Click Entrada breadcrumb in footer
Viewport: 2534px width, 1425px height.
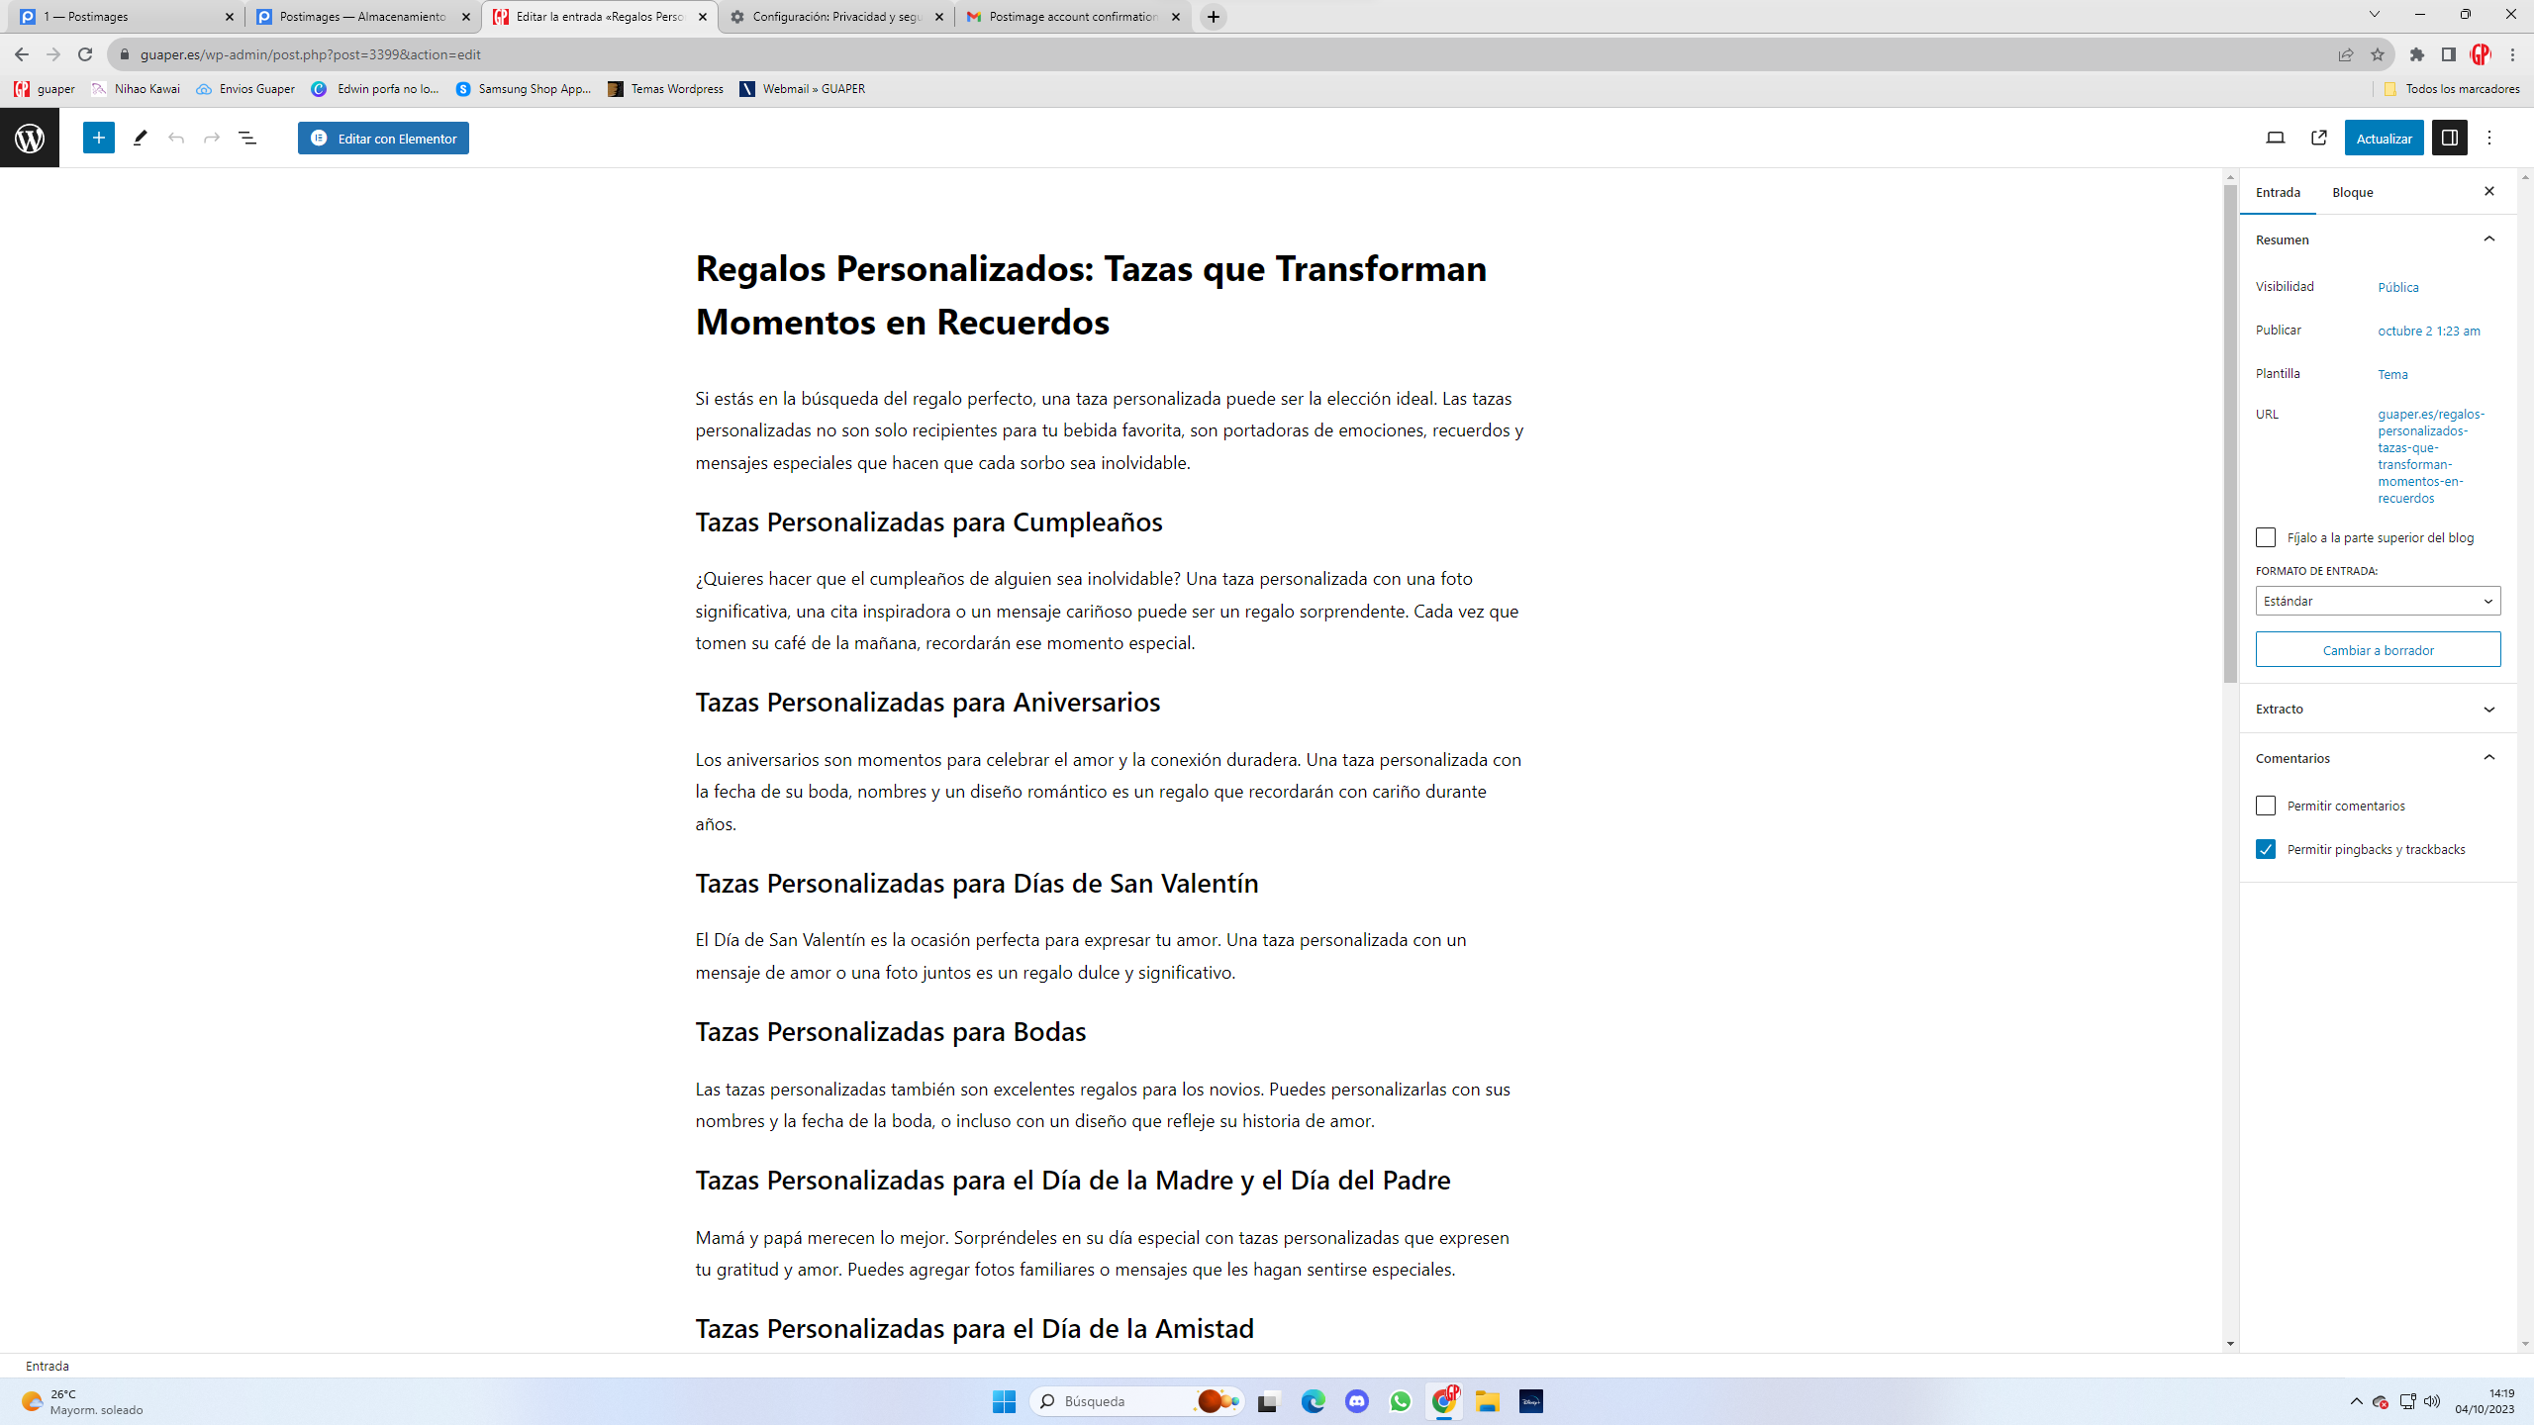click(x=47, y=1366)
